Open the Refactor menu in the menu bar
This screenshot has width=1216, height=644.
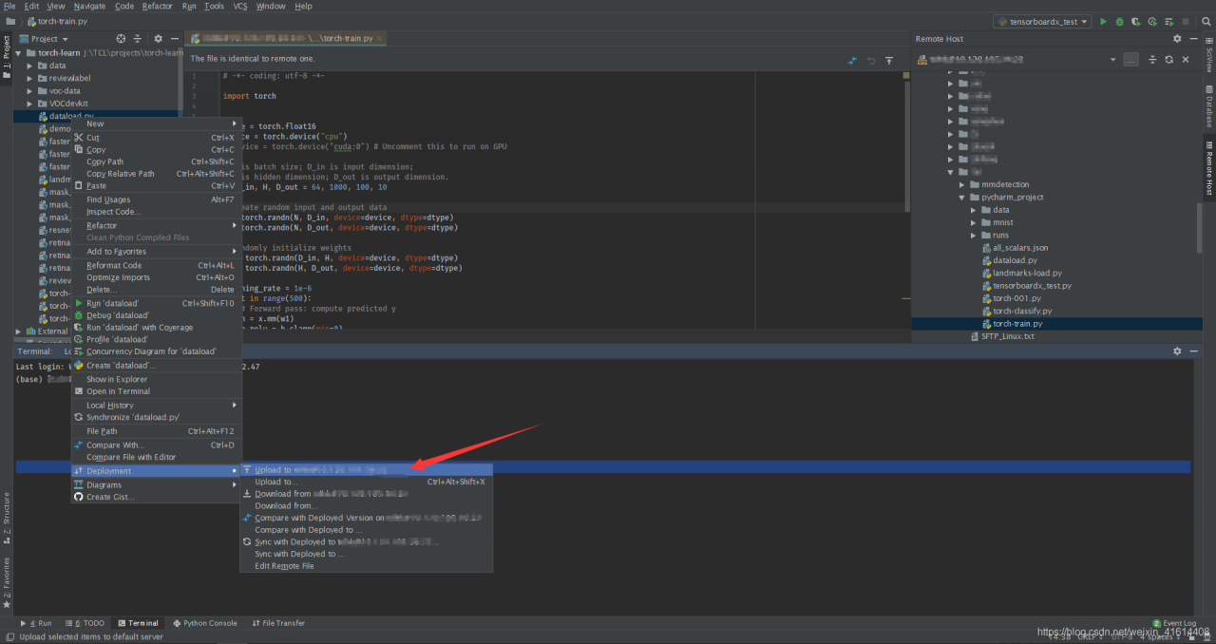[158, 6]
